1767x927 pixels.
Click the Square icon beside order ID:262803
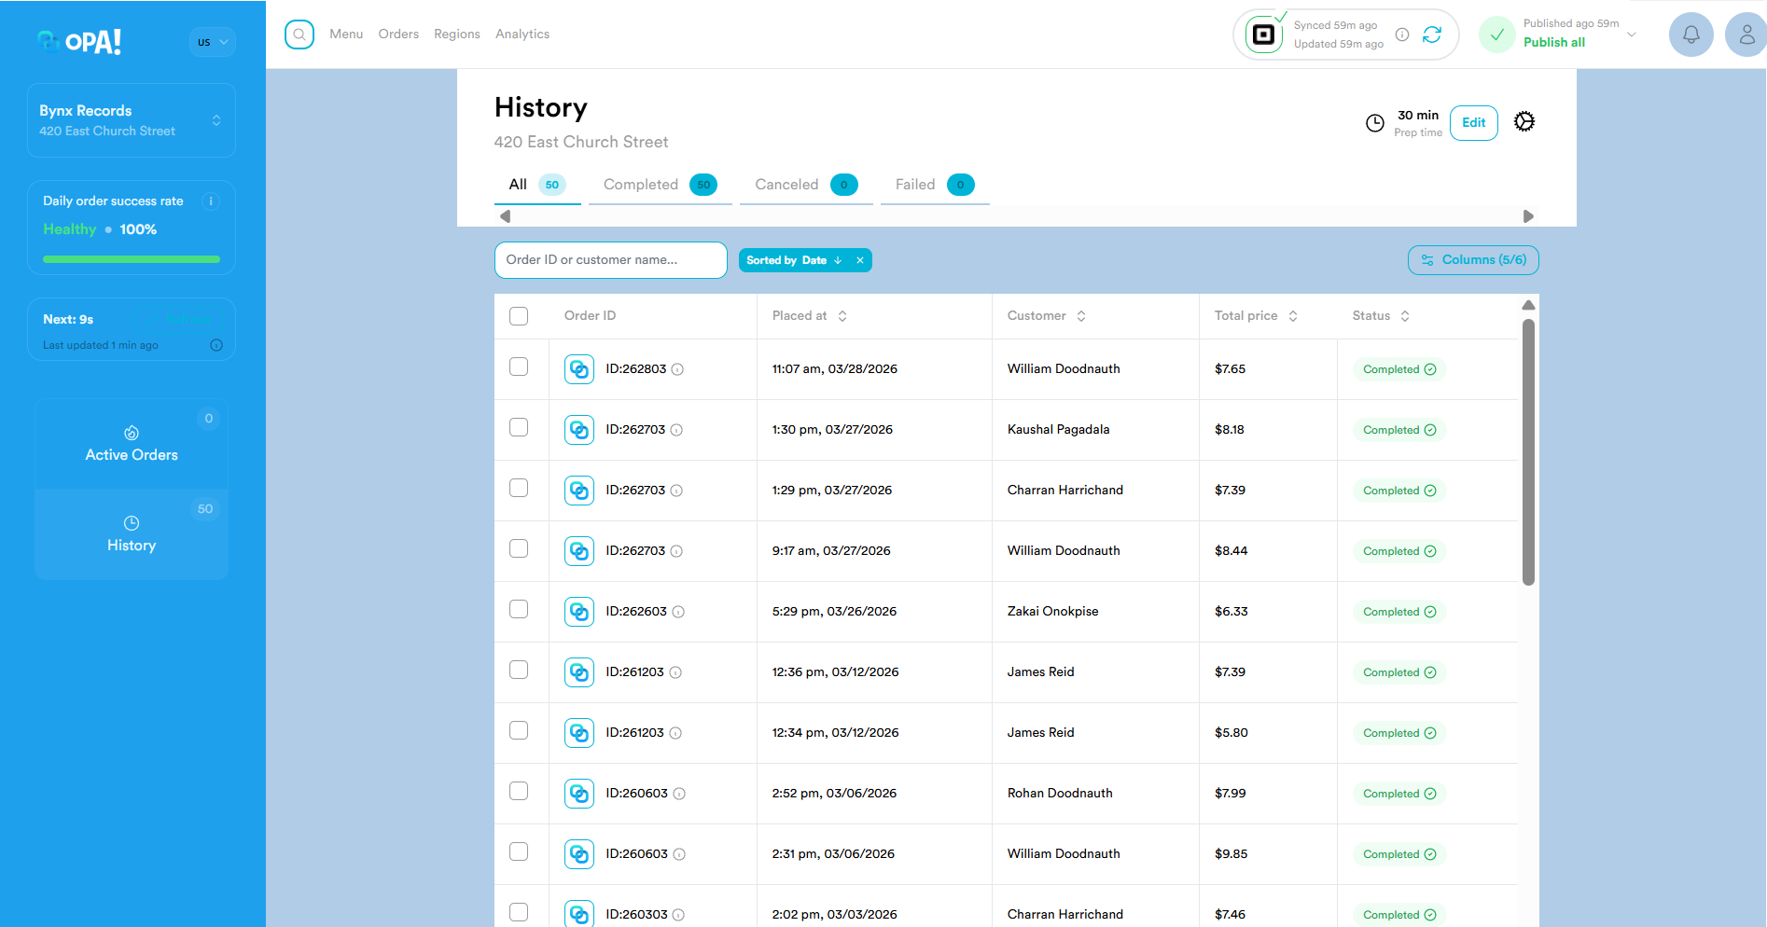point(578,368)
